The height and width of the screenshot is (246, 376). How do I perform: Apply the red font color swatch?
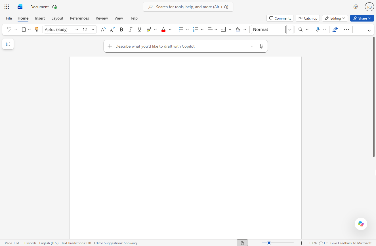click(163, 29)
